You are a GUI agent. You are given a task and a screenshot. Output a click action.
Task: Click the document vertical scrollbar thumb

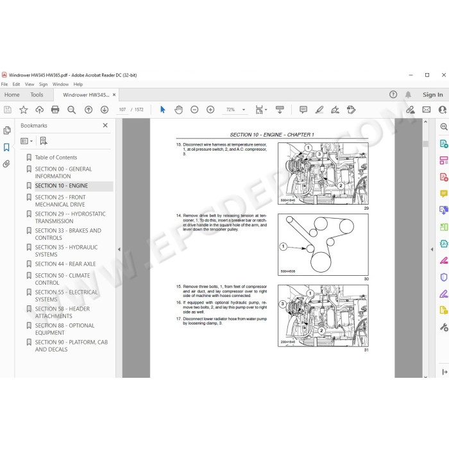[425, 144]
